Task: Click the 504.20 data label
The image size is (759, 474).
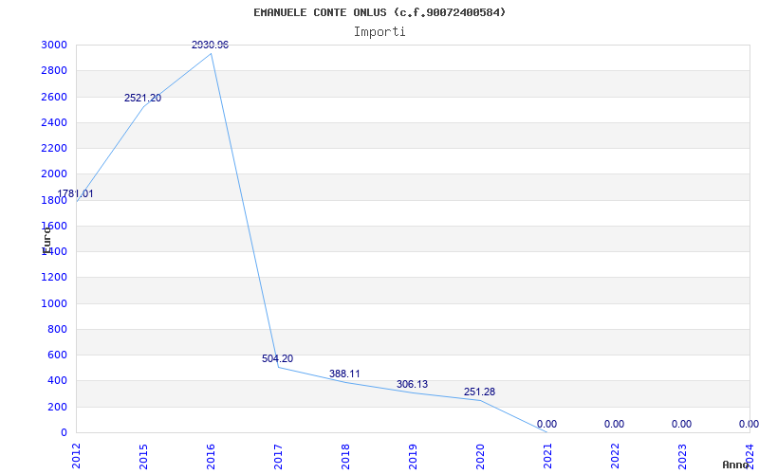Action: click(x=277, y=359)
